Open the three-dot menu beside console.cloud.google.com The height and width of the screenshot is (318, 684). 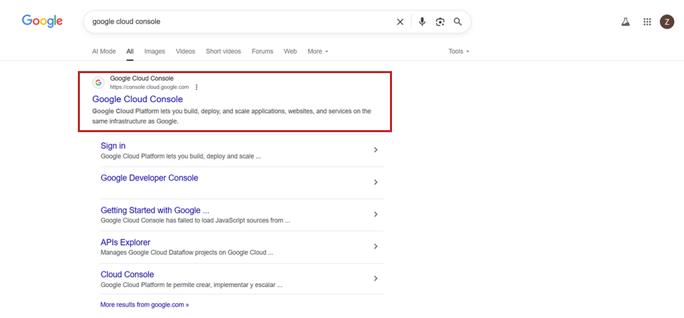(196, 87)
